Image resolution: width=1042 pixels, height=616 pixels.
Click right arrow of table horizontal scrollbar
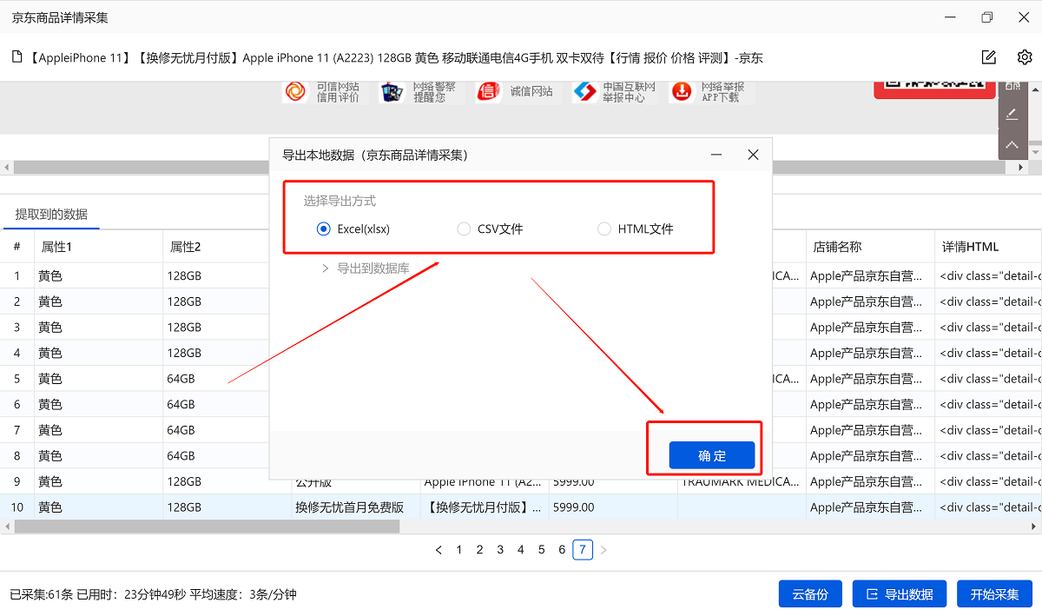(x=1035, y=527)
